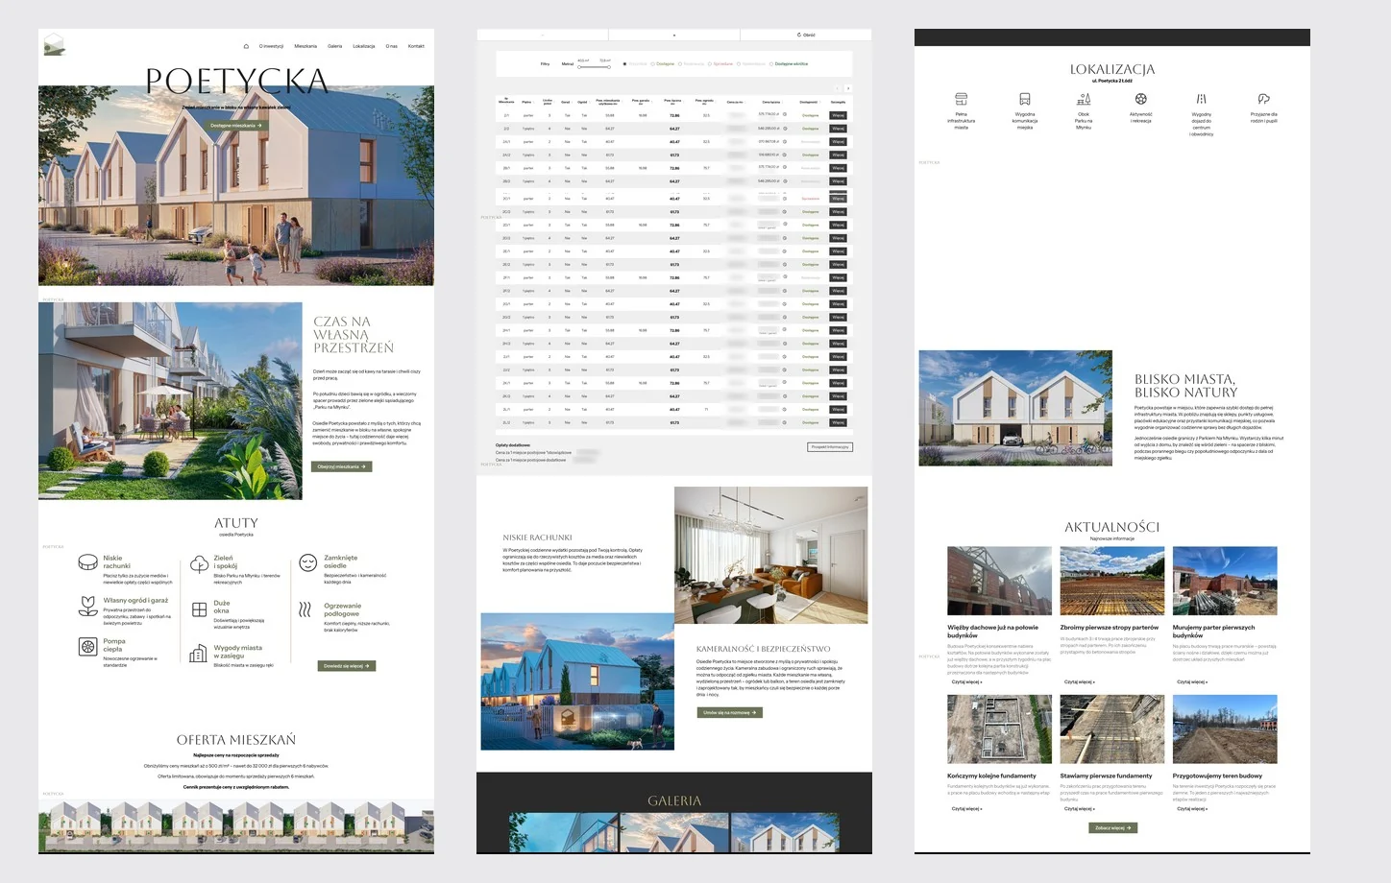The height and width of the screenshot is (883, 1391).
Task: Click the Pompa ciepła icon
Action: [87, 647]
